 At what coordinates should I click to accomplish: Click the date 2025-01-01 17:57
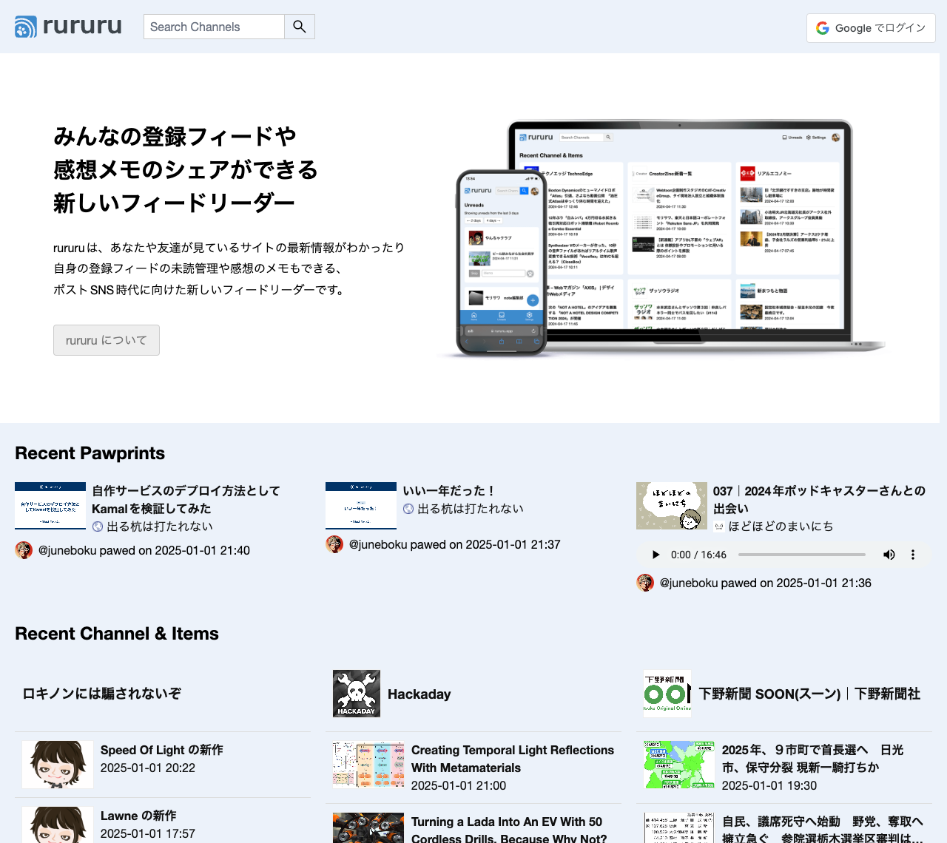point(148,833)
